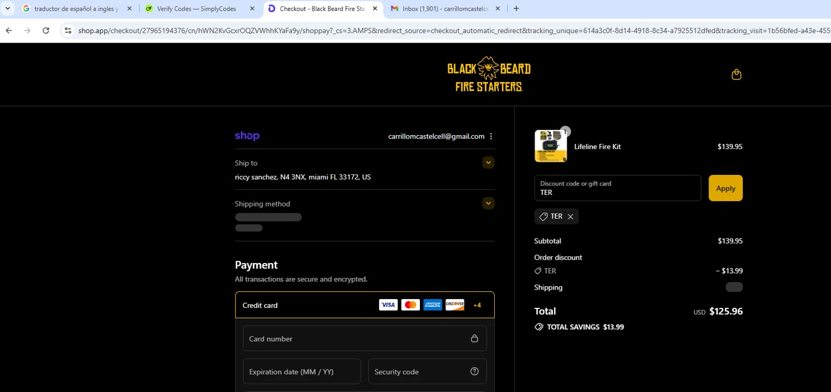
Task: Open a new browser tab
Action: point(516,9)
